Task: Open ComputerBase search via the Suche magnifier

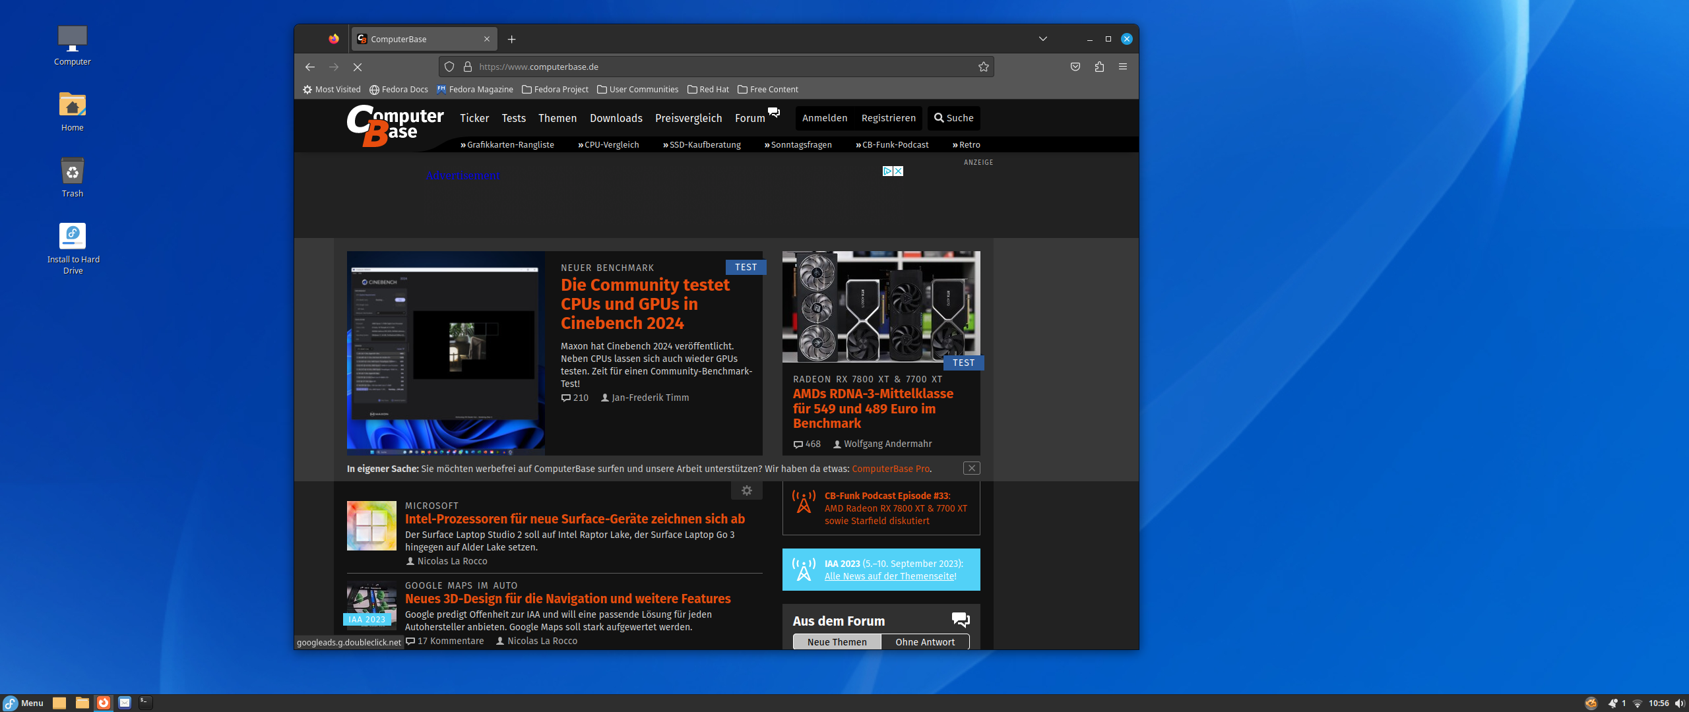Action: click(953, 118)
